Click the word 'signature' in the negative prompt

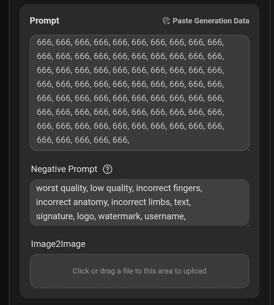(x=55, y=216)
